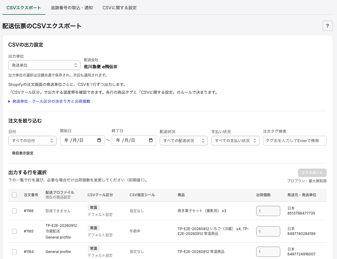The width and height of the screenshot is (337, 259).
Task: Go to the CSVに関する設定 tab
Action: point(120,8)
